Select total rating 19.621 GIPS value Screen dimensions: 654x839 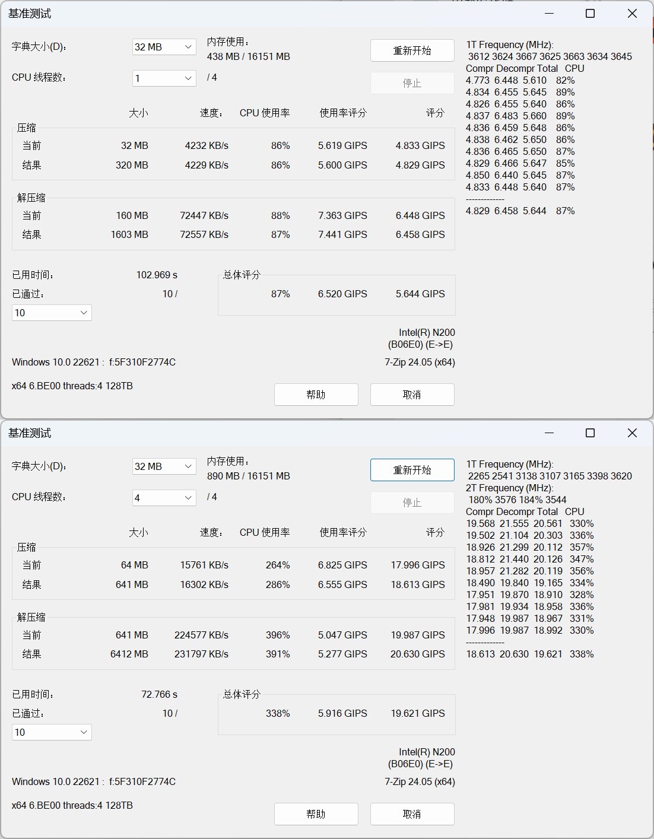tap(418, 713)
